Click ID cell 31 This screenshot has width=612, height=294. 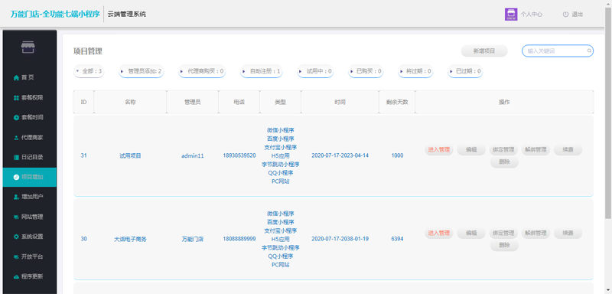(x=83, y=155)
